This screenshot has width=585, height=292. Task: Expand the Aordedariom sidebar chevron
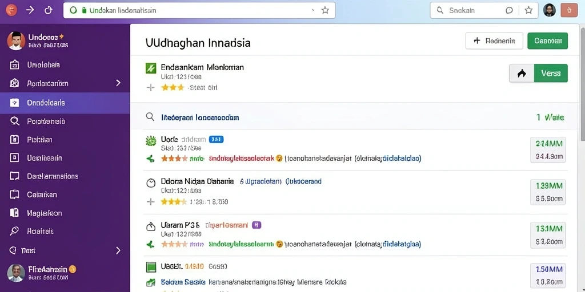pyautogui.click(x=118, y=83)
